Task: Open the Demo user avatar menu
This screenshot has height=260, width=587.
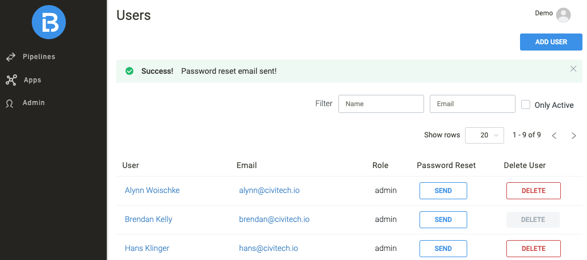Action: tap(563, 15)
